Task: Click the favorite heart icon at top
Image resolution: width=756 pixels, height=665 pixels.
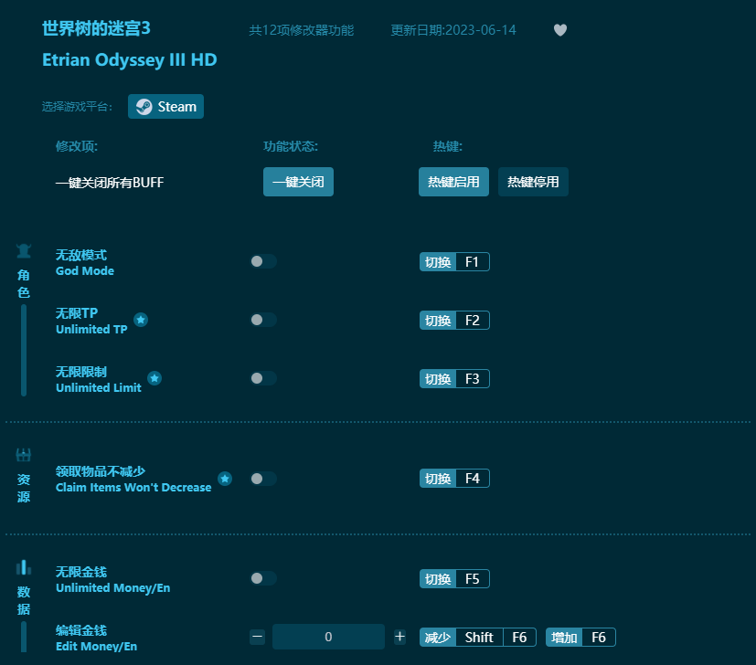Action: coord(559,29)
